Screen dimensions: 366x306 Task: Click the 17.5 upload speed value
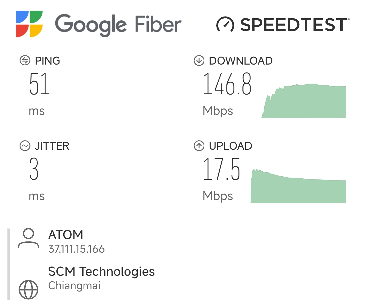[x=222, y=169]
